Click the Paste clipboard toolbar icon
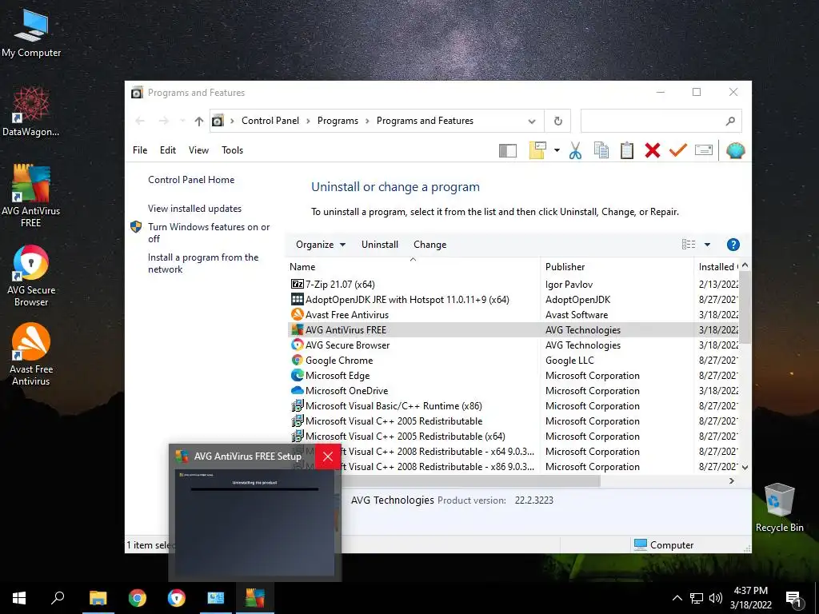Screen dimensions: 819x614 coord(627,150)
